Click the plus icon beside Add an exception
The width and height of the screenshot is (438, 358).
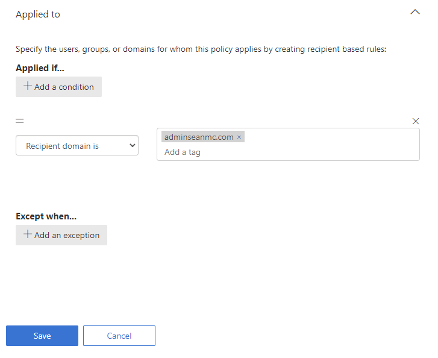click(27, 234)
